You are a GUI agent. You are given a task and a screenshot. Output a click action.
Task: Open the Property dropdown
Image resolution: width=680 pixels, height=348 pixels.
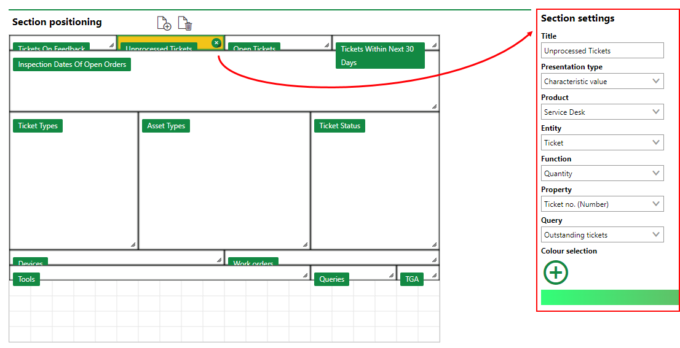pyautogui.click(x=602, y=204)
